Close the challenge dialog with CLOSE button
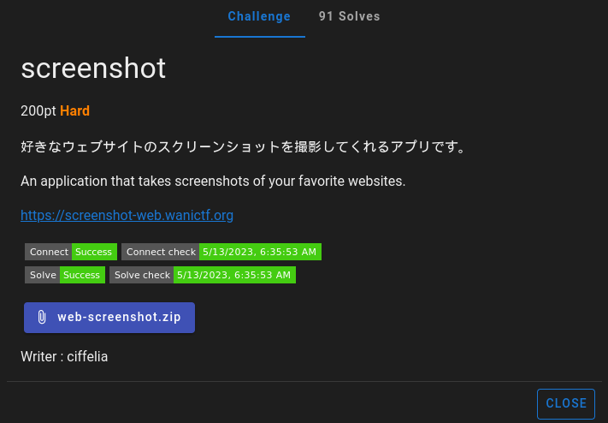 (566, 403)
